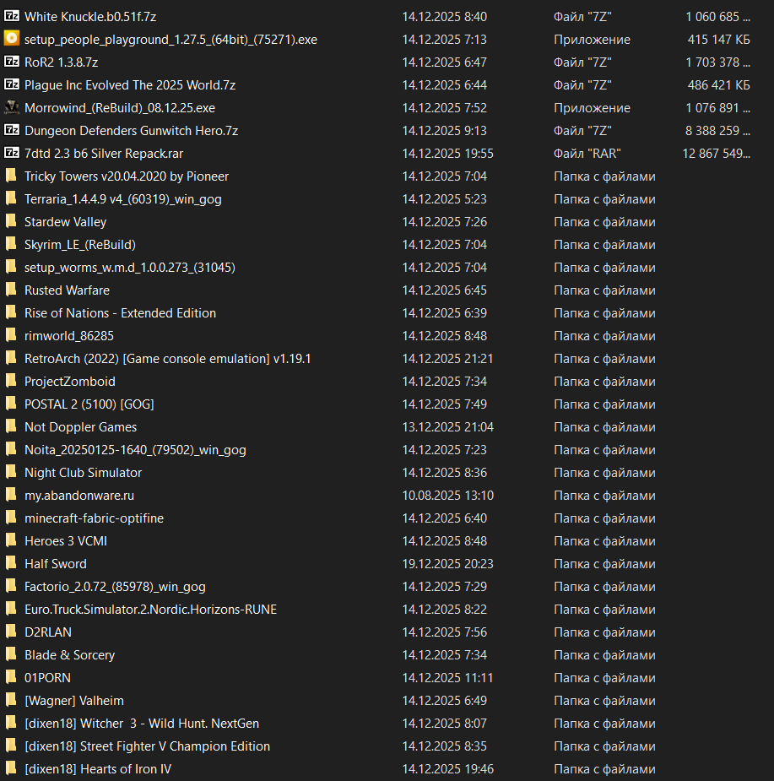
Task: Click the date 14.12.2025 19:46 of Hearts of Iron IV
Action: coord(447,769)
